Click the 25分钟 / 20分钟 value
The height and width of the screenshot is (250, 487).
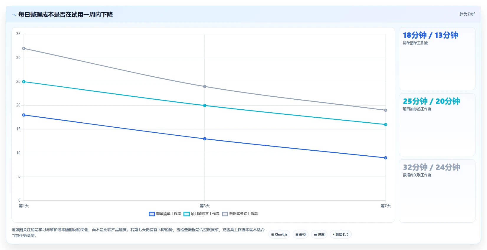pos(431,101)
